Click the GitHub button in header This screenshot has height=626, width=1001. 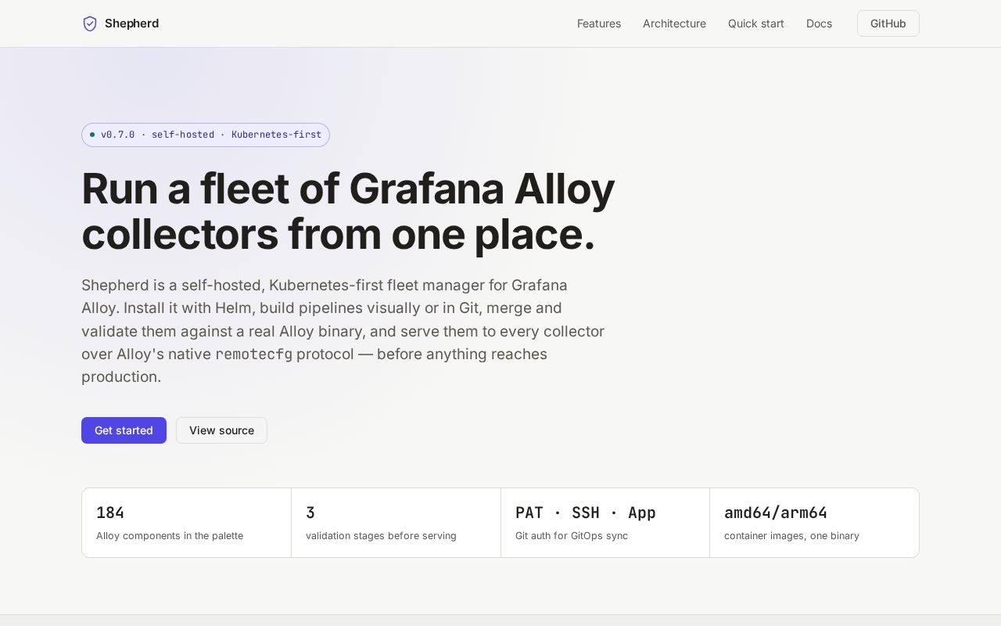click(x=888, y=23)
